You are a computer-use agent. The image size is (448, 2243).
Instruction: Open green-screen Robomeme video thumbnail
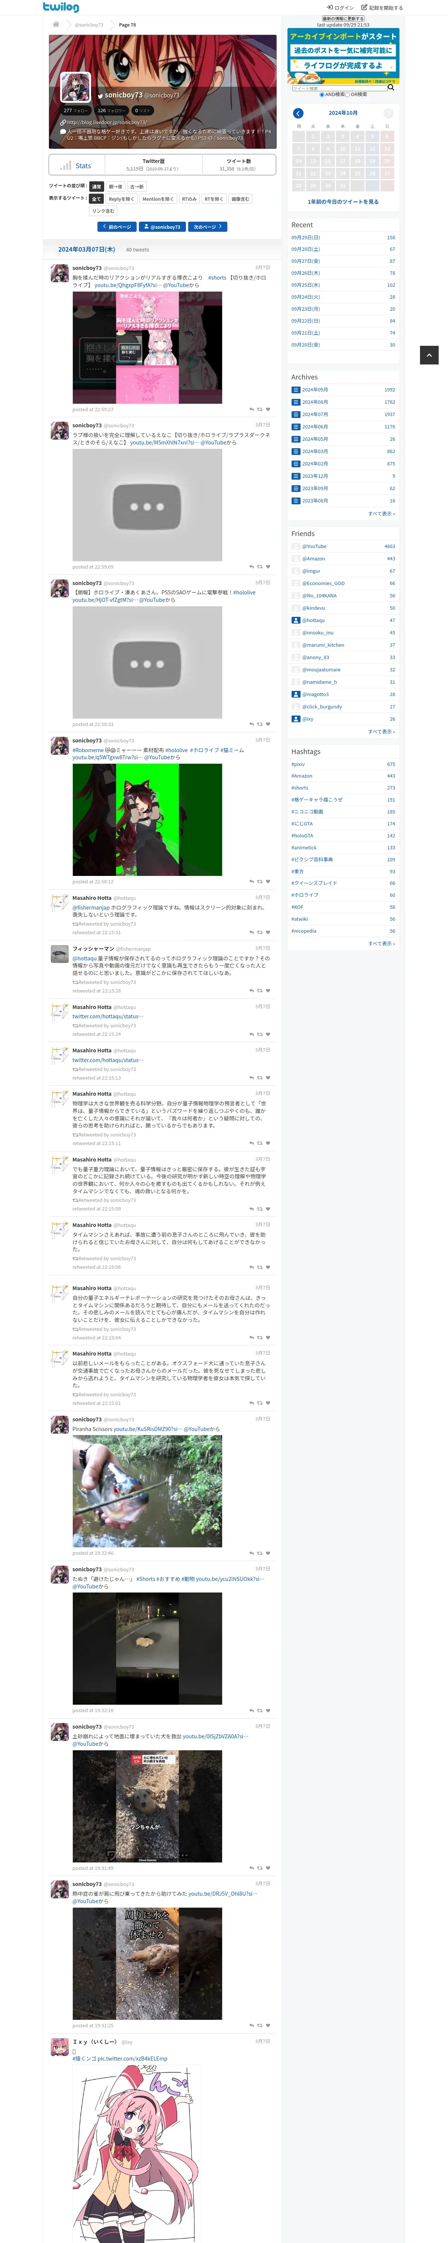click(147, 820)
